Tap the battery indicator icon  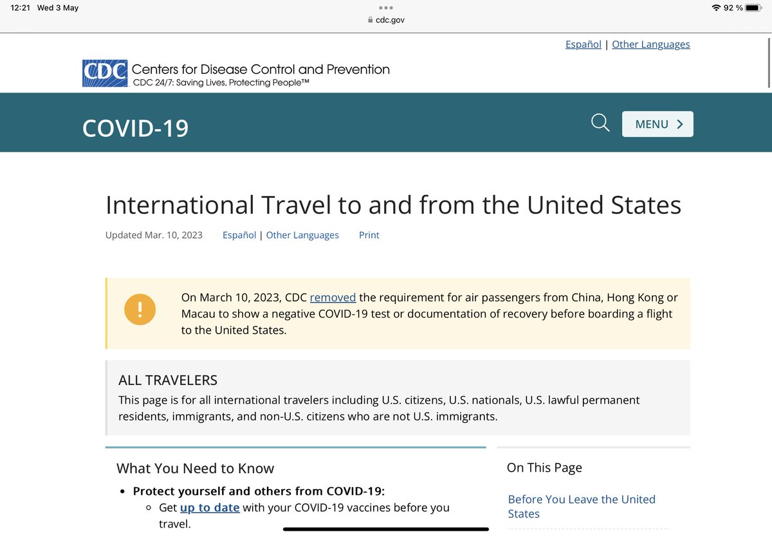pos(754,8)
